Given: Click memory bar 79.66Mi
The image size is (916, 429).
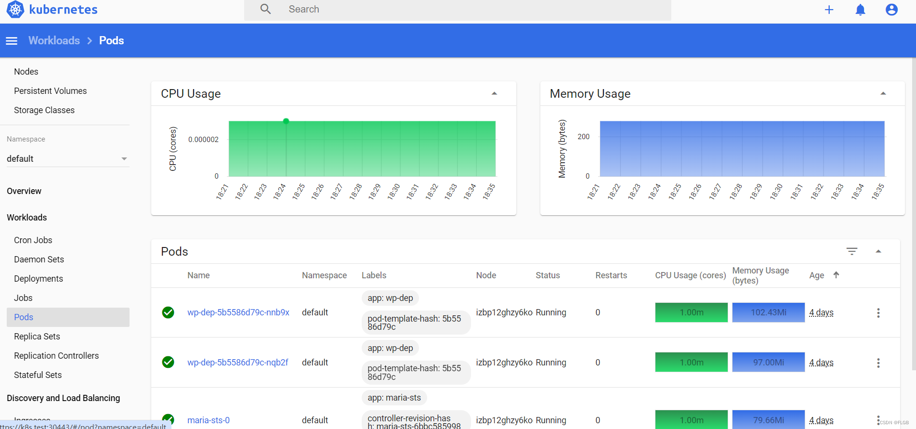Looking at the screenshot, I should [768, 419].
